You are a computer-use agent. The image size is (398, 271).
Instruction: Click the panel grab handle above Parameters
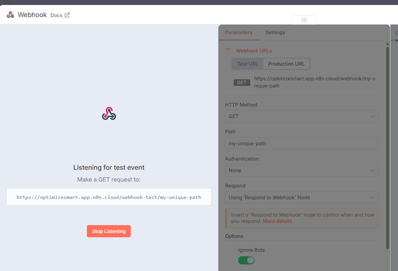[304, 20]
